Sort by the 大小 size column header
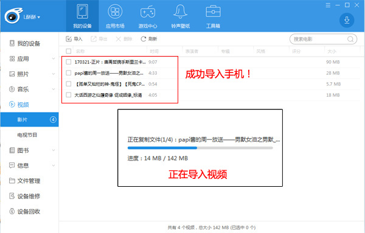Screen dimensions: 365x233 pos(332,51)
